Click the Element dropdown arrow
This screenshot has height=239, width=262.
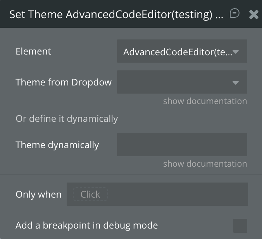tap(235, 52)
